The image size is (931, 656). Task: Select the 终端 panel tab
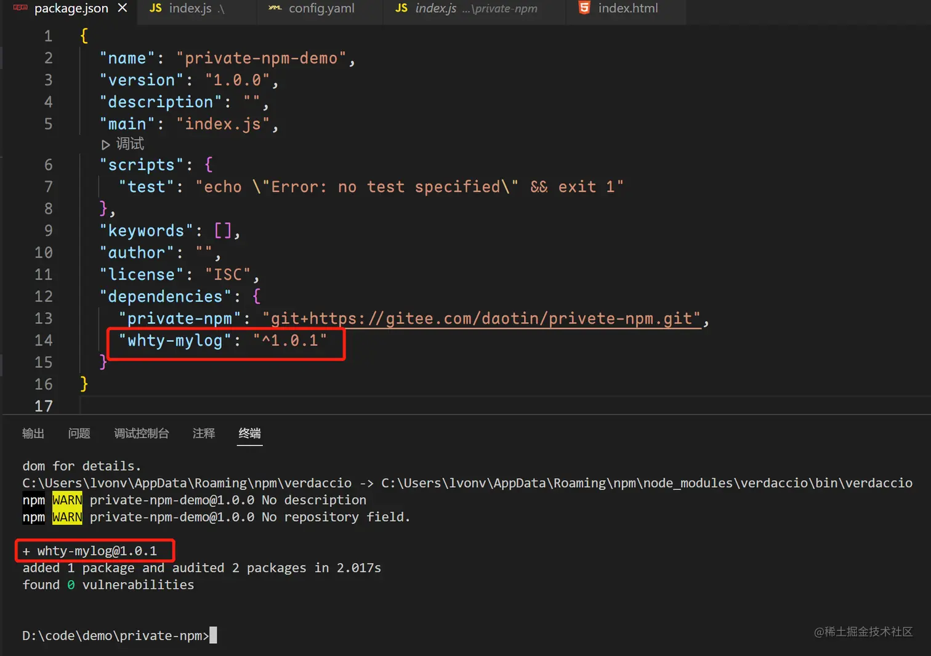(x=250, y=434)
